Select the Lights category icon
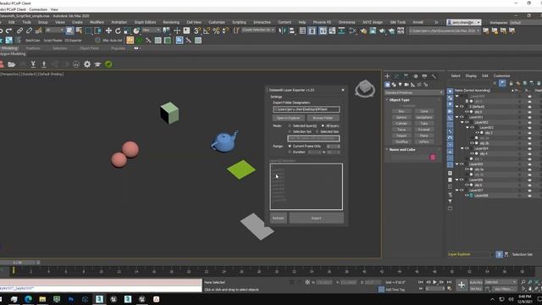The image size is (542, 305). [x=401, y=85]
